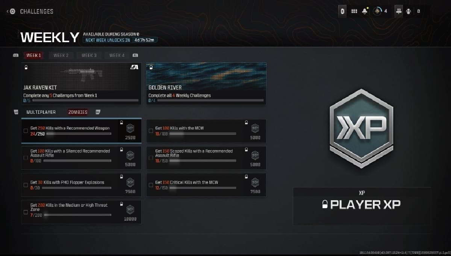
Task: Click XP reward icon for MCW kills challenge
Action: (255, 128)
